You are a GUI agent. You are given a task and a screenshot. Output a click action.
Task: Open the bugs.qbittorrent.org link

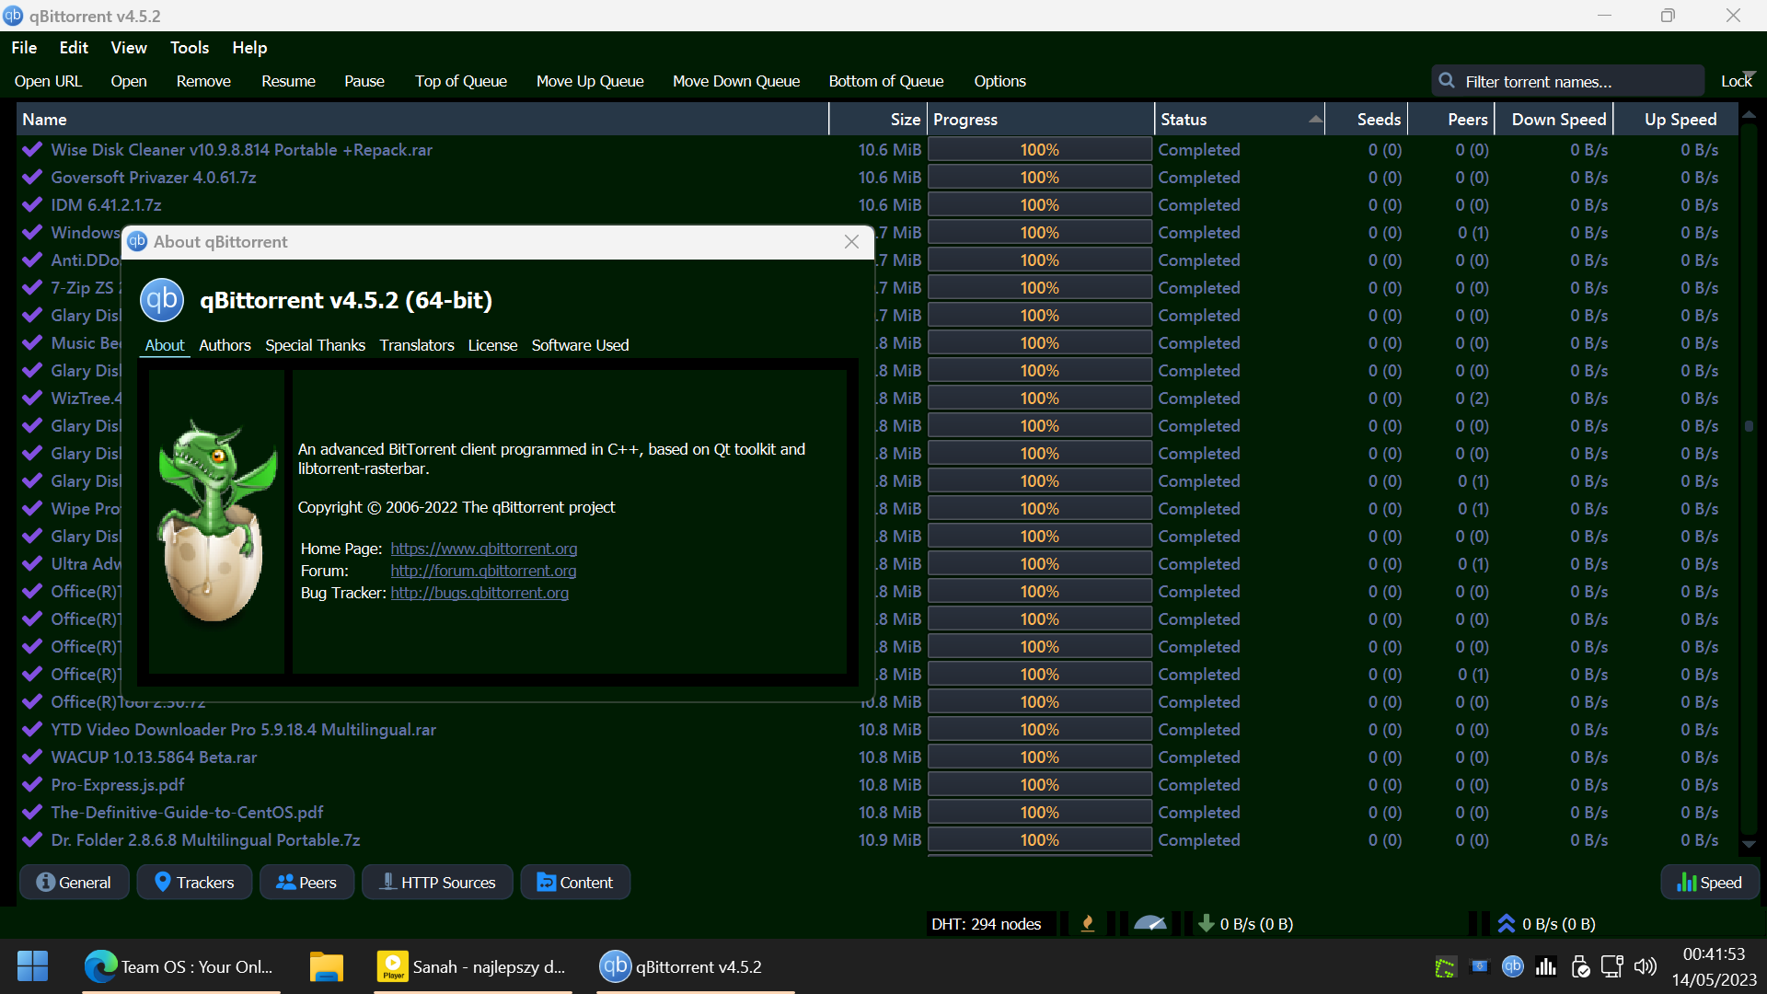point(479,593)
